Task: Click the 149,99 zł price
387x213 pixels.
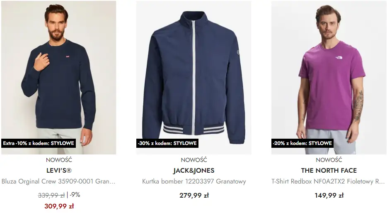Action: coord(329,196)
